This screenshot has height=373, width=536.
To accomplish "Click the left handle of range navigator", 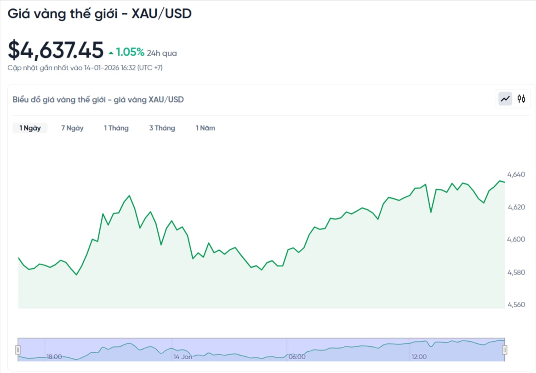I will [x=18, y=350].
